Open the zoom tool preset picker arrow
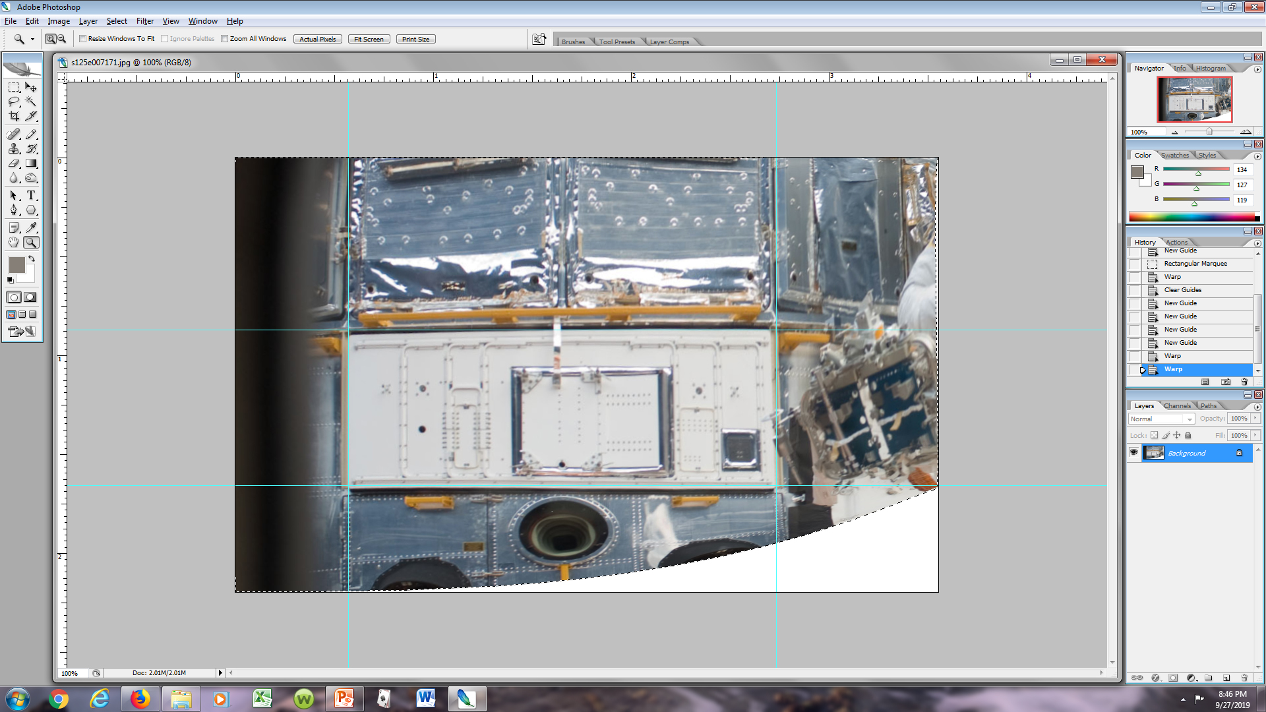The height and width of the screenshot is (712, 1266). (x=32, y=40)
